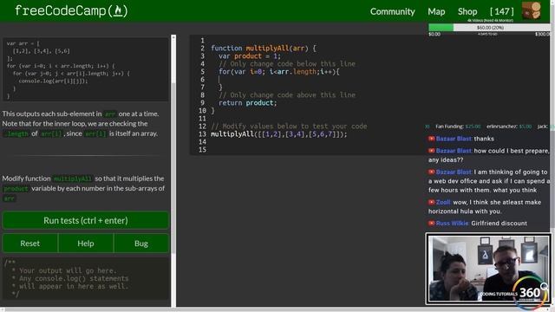Open the user profile avatar
This screenshot has height=312, width=555.
coord(532,10)
